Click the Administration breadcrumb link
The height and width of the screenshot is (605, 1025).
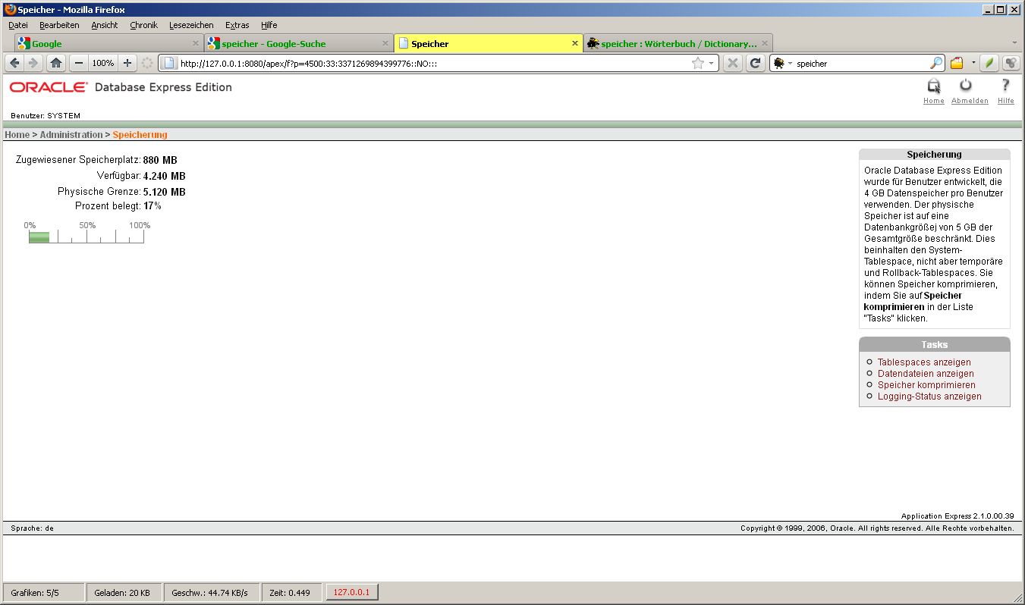(x=71, y=134)
